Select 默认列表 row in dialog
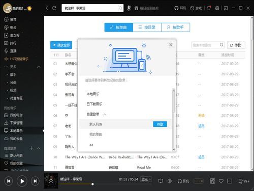 [x=125, y=124]
